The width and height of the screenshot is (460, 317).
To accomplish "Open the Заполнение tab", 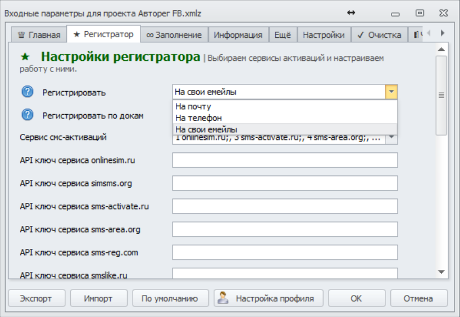I will click(174, 35).
